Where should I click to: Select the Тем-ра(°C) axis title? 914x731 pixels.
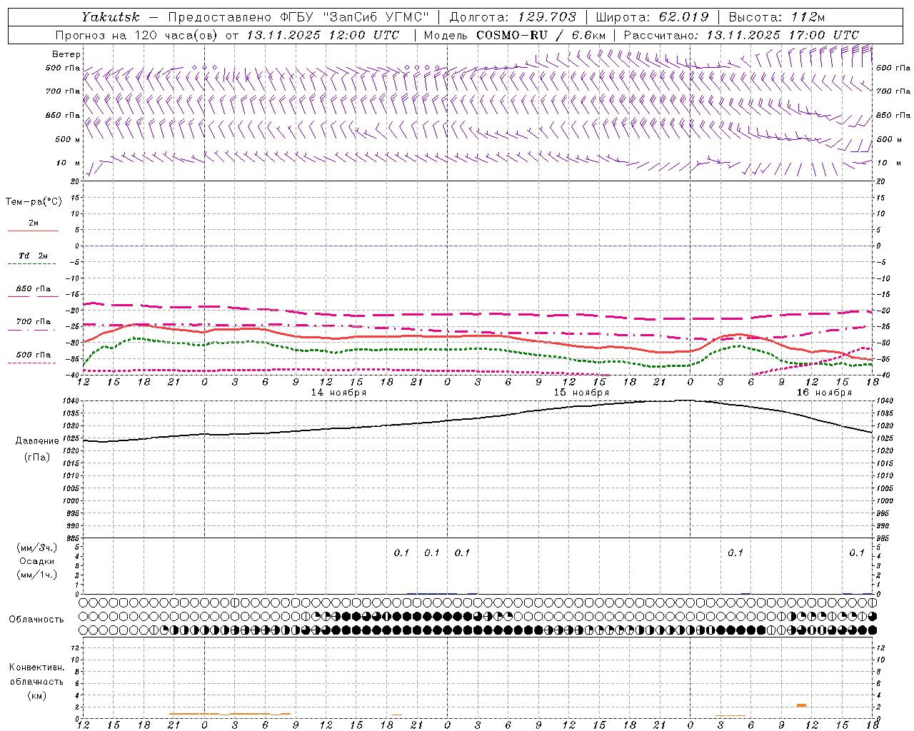[34, 202]
